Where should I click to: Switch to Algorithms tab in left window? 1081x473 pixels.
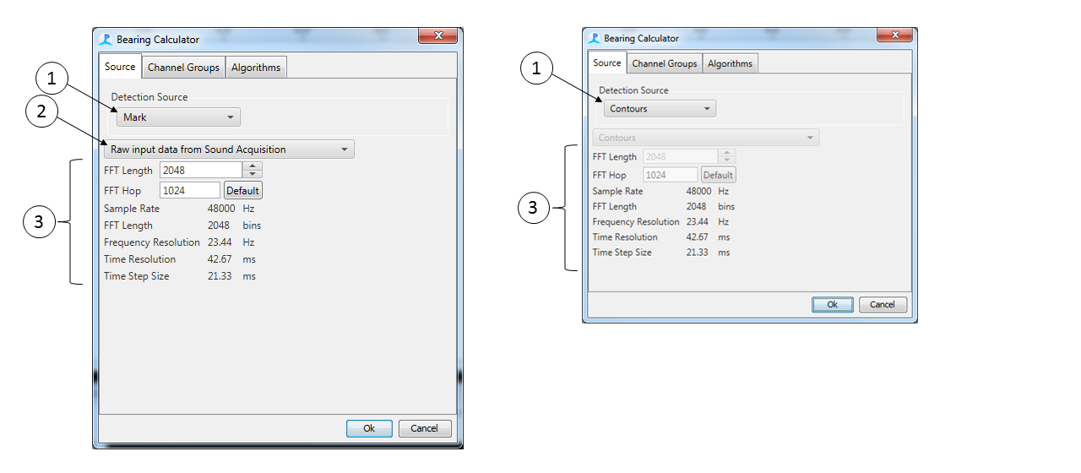tap(256, 68)
